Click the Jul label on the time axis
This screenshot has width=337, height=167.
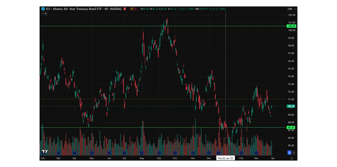(x=124, y=159)
